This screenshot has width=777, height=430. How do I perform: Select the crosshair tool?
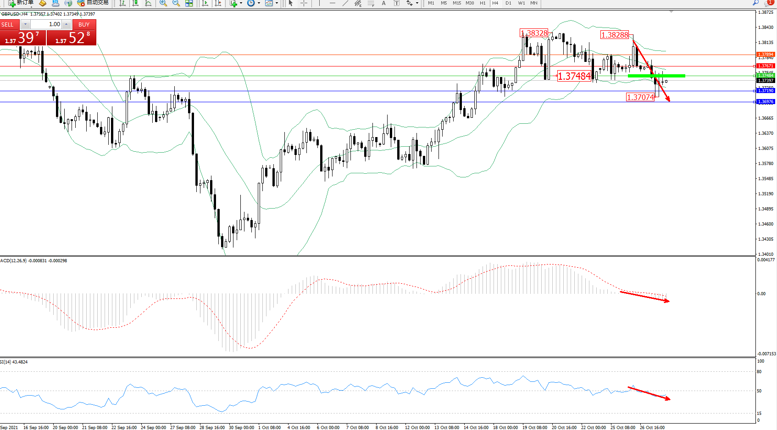click(x=304, y=3)
